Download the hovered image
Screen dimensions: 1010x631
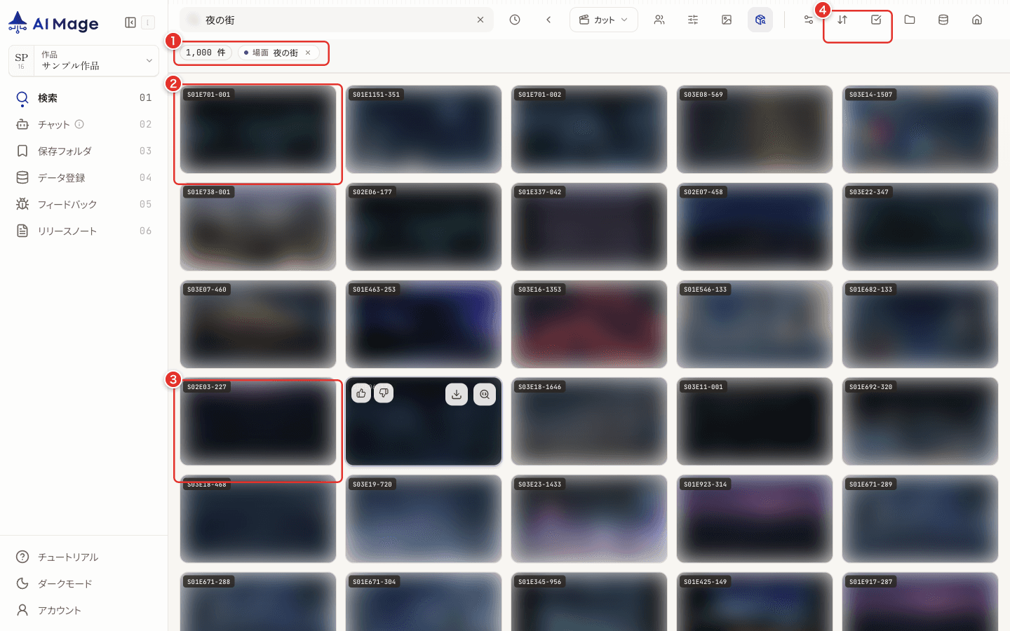457,395
